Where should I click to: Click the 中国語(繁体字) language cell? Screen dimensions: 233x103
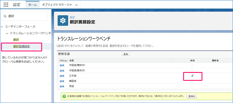coord(77,70)
